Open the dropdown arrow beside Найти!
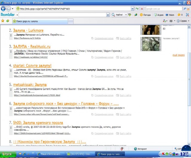Screen dimensions: 191x158 coord(126,15)
